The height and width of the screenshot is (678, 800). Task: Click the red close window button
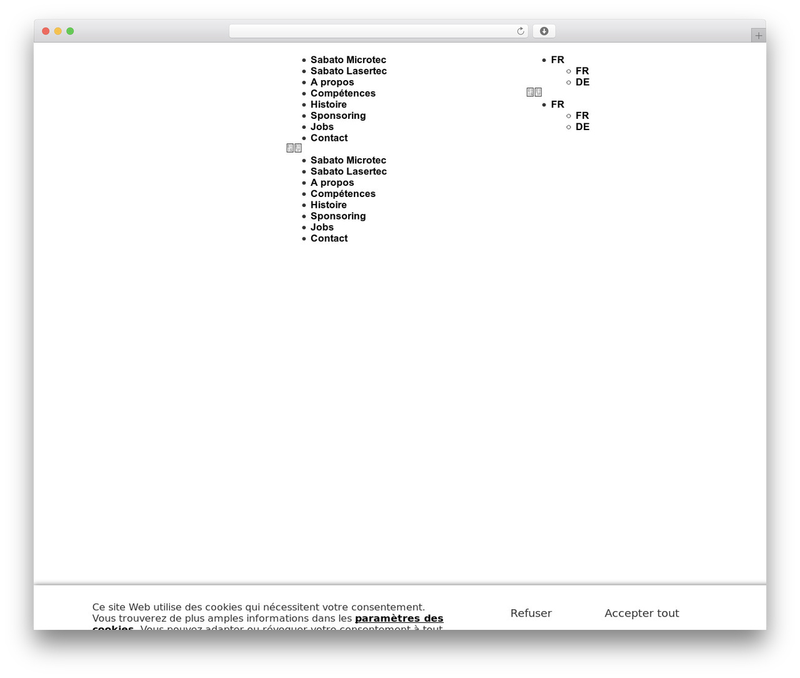(x=46, y=31)
